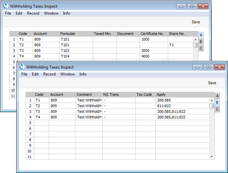
Task: Open Edit menu in front window
Action: (35, 74)
